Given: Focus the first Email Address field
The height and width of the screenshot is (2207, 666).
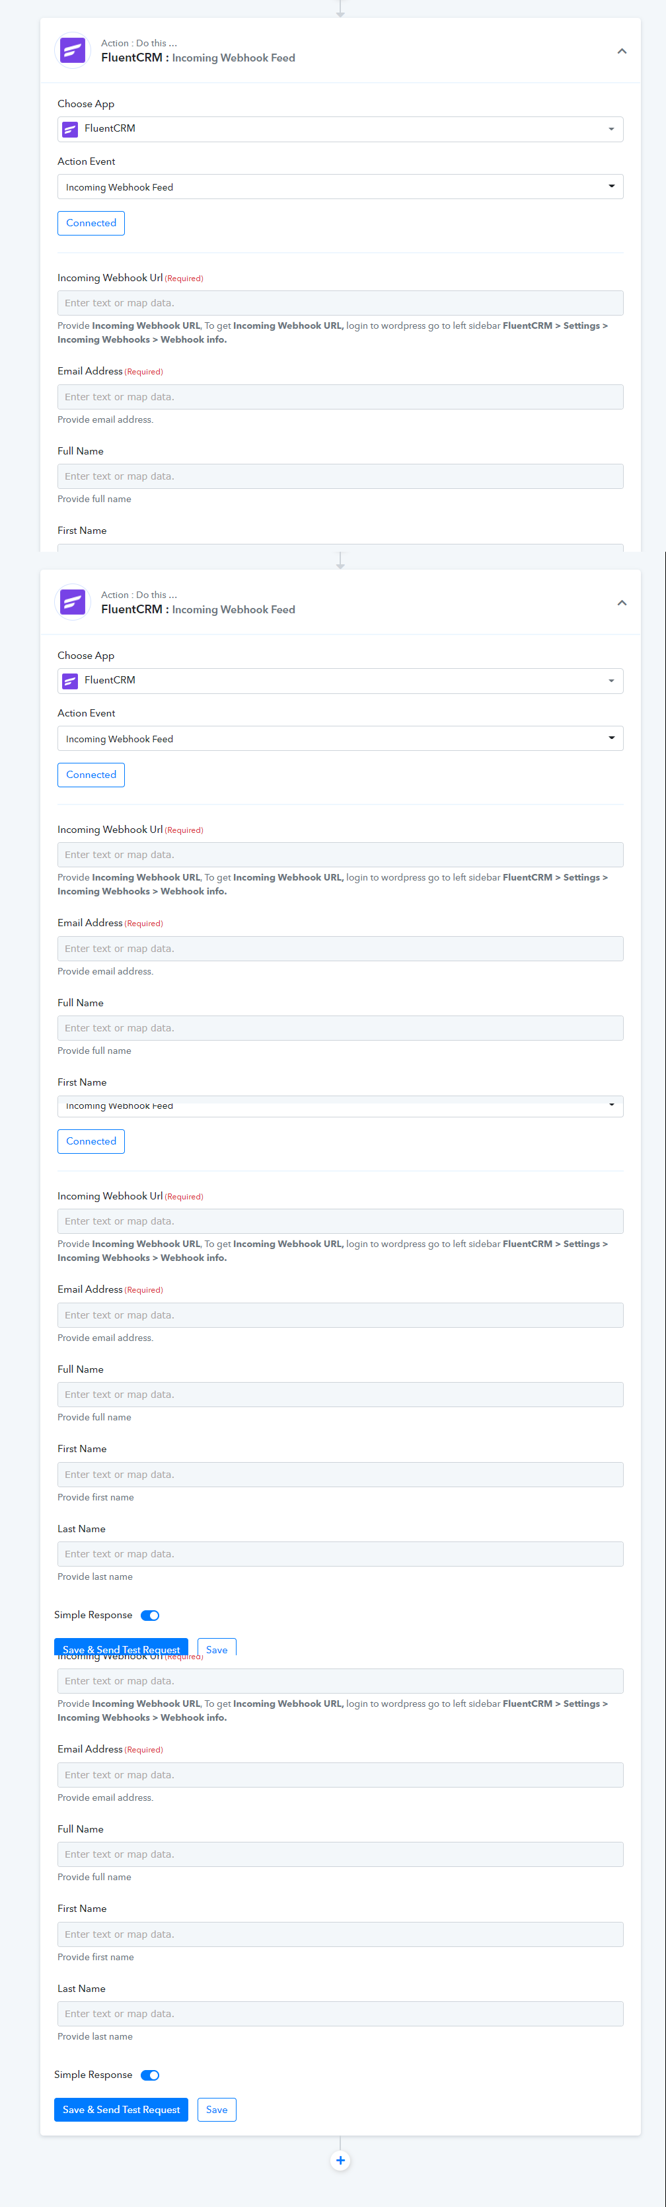Looking at the screenshot, I should 341,397.
